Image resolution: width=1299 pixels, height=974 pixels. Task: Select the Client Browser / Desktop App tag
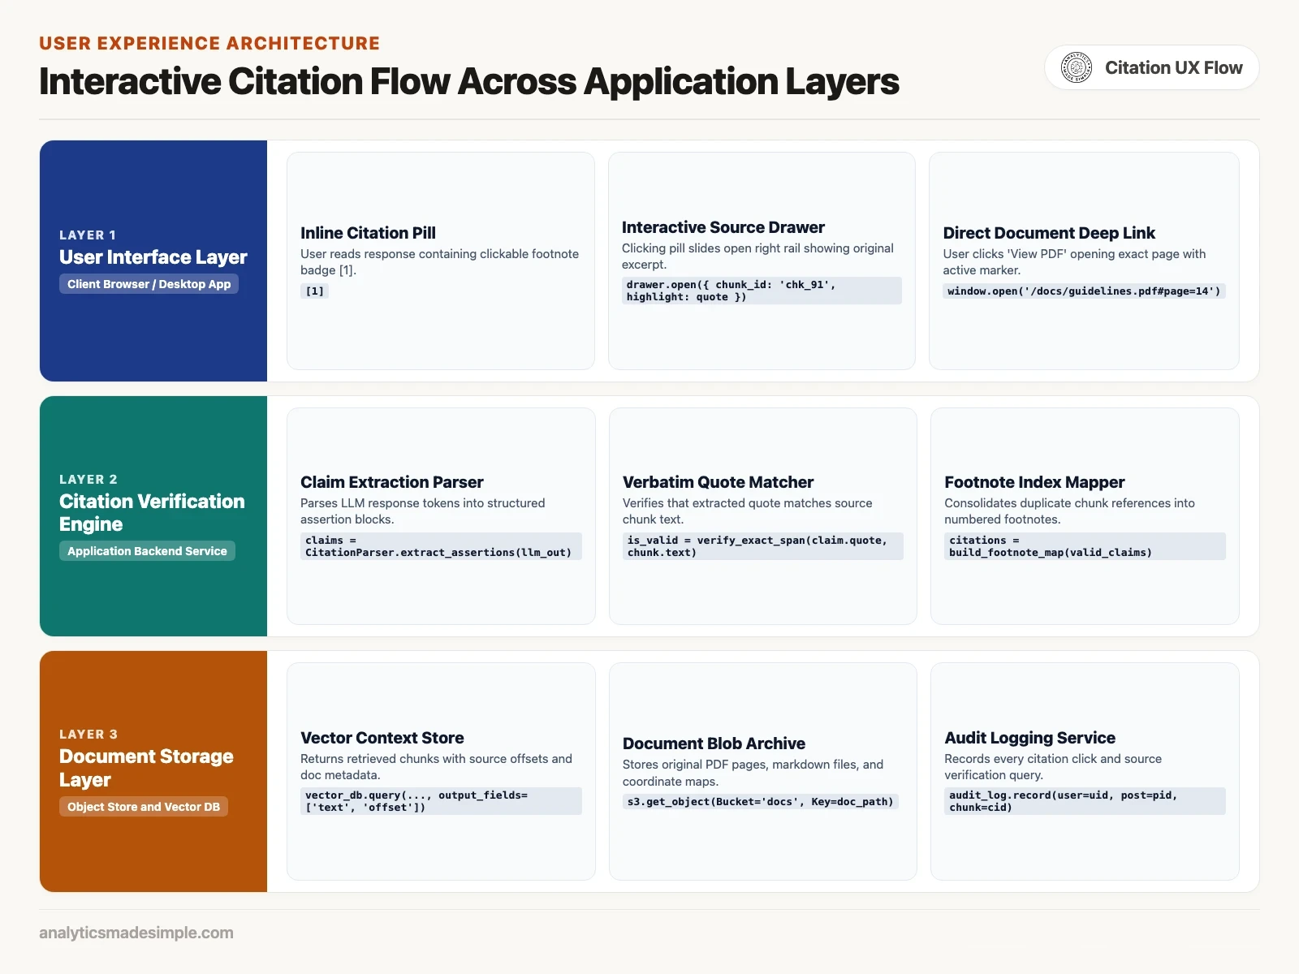click(x=149, y=284)
